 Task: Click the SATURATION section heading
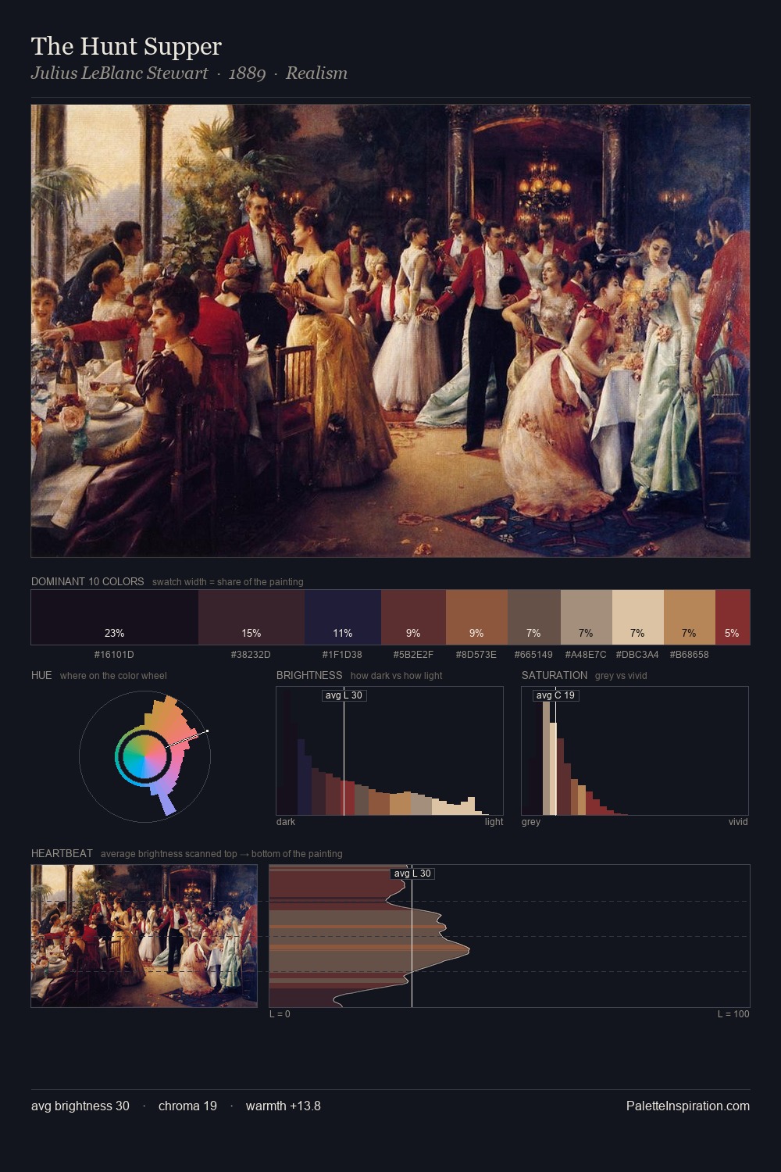click(555, 675)
